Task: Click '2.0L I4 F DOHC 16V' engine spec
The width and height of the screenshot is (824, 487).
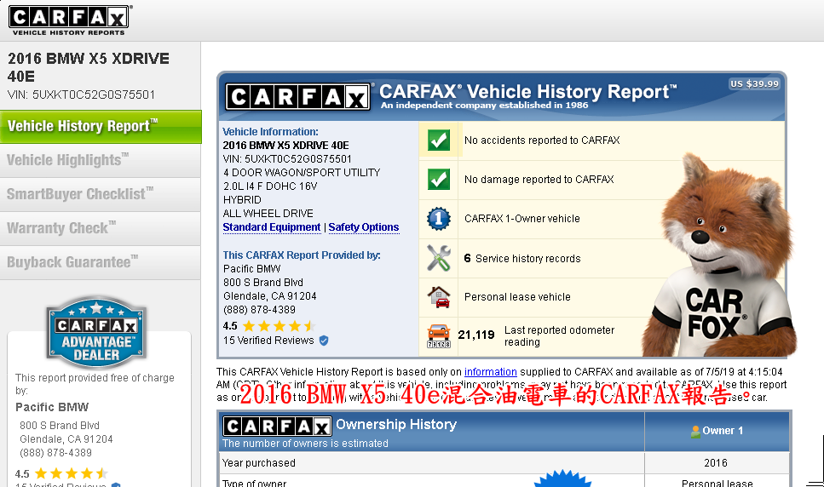Action: [x=270, y=186]
